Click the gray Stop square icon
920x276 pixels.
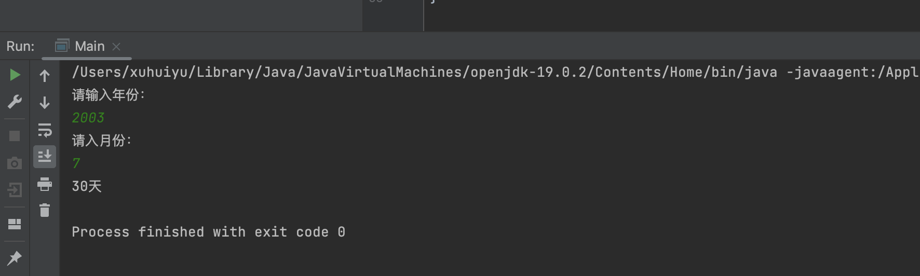point(15,136)
